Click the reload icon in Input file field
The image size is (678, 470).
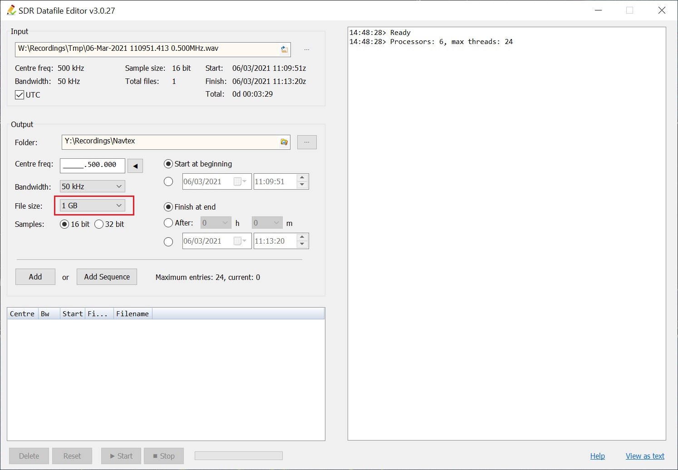pos(284,49)
